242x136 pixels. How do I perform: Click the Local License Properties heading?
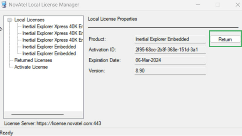pos(113,19)
